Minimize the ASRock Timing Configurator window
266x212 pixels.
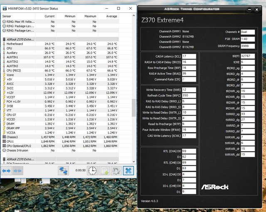tap(249, 10)
